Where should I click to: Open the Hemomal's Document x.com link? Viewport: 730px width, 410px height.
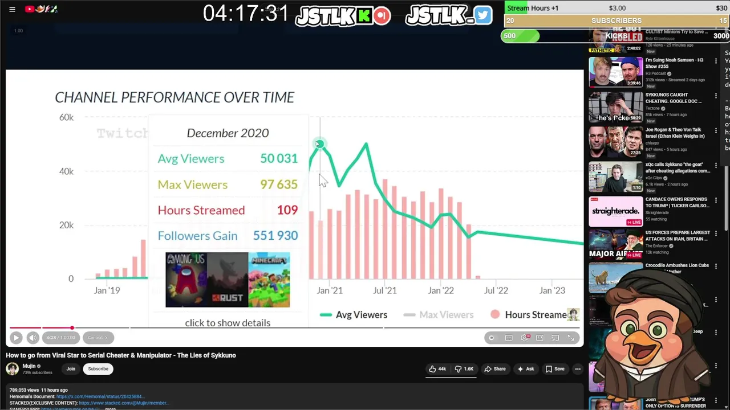click(100, 396)
